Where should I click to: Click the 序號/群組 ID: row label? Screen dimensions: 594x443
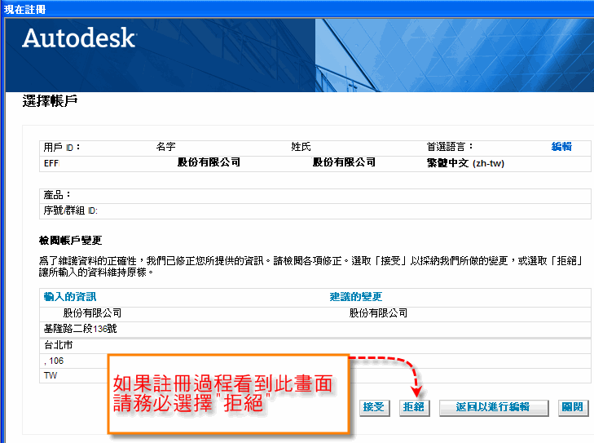[70, 210]
